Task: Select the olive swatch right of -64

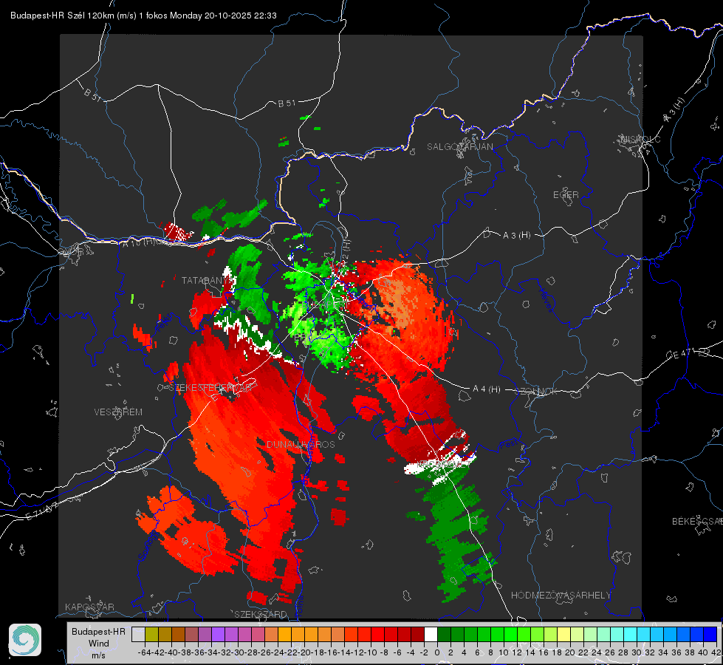Action: coord(151,634)
